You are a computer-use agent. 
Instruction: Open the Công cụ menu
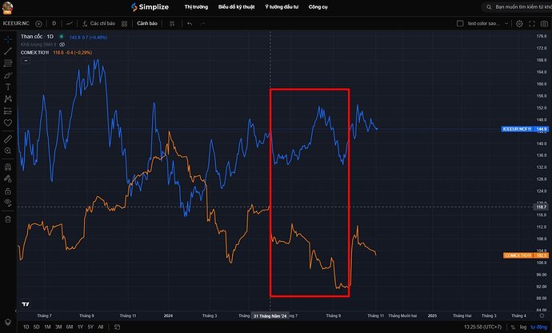[318, 6]
